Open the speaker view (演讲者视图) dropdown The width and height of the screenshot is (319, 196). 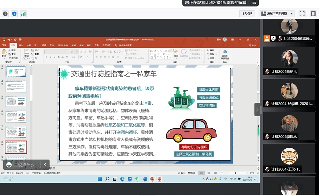click(277, 14)
